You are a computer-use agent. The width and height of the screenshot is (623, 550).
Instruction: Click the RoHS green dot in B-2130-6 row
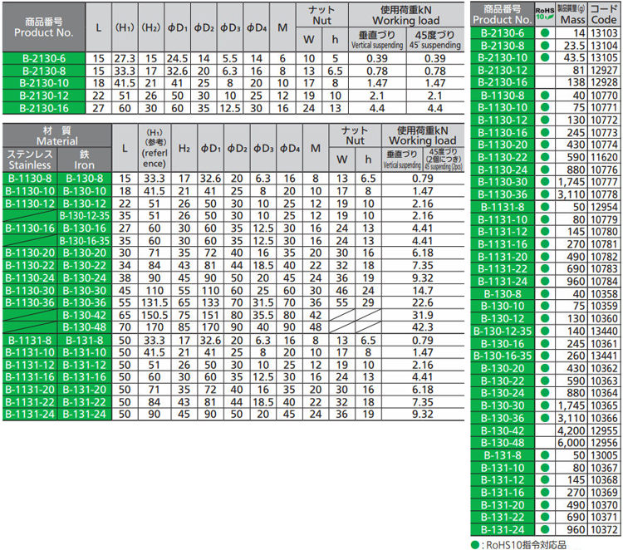(545, 32)
